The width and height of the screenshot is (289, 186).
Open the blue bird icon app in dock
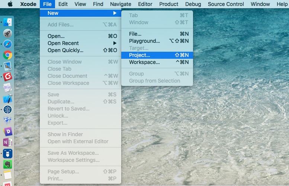(x=7, y=120)
